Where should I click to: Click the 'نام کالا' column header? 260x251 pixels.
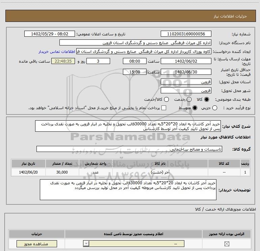pos(160,164)
